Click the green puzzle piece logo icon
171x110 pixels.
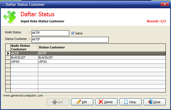(x=9, y=17)
